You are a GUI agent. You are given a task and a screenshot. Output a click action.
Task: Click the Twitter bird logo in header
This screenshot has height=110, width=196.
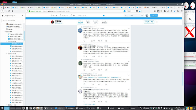104,15
